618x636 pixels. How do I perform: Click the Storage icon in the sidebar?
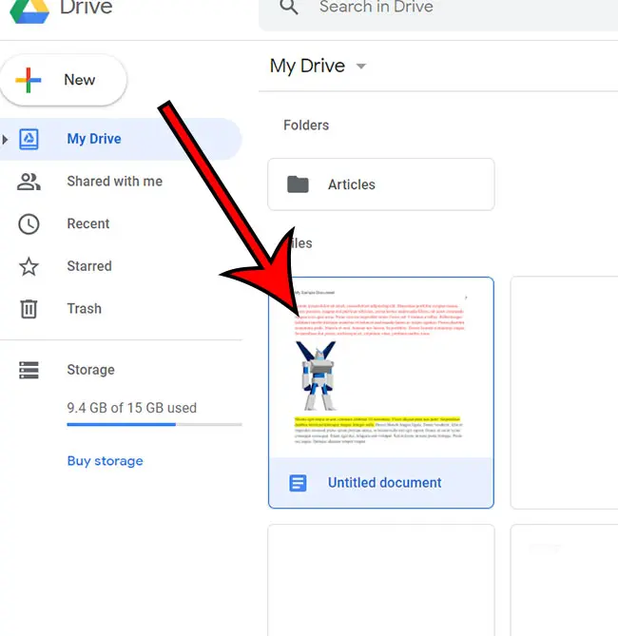point(29,370)
